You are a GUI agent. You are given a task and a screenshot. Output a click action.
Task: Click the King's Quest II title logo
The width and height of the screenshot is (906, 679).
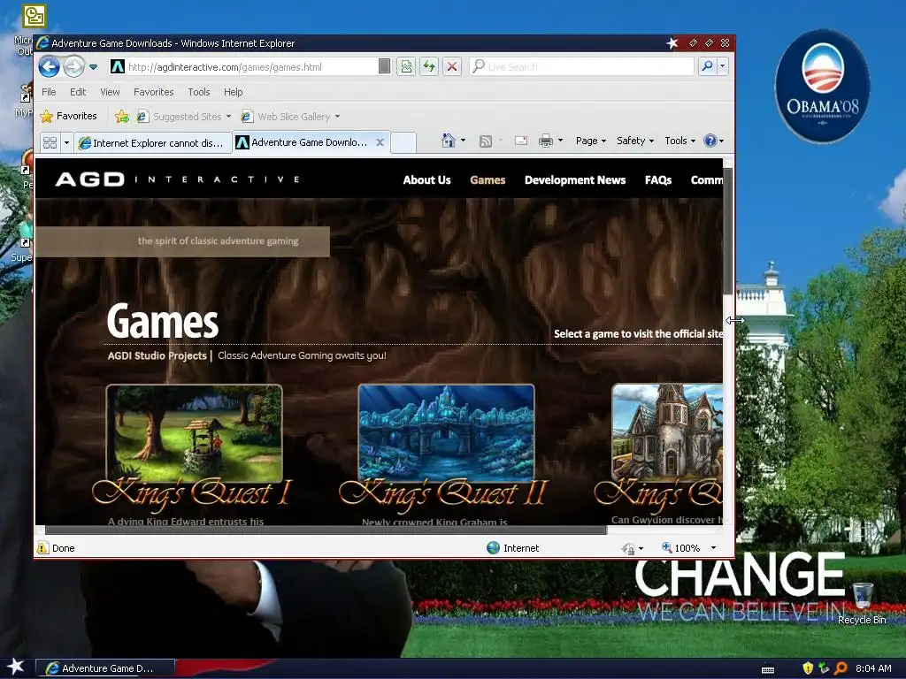pos(442,495)
